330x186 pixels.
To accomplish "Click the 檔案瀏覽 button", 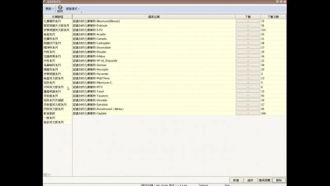I will pyautogui.click(x=265, y=180).
